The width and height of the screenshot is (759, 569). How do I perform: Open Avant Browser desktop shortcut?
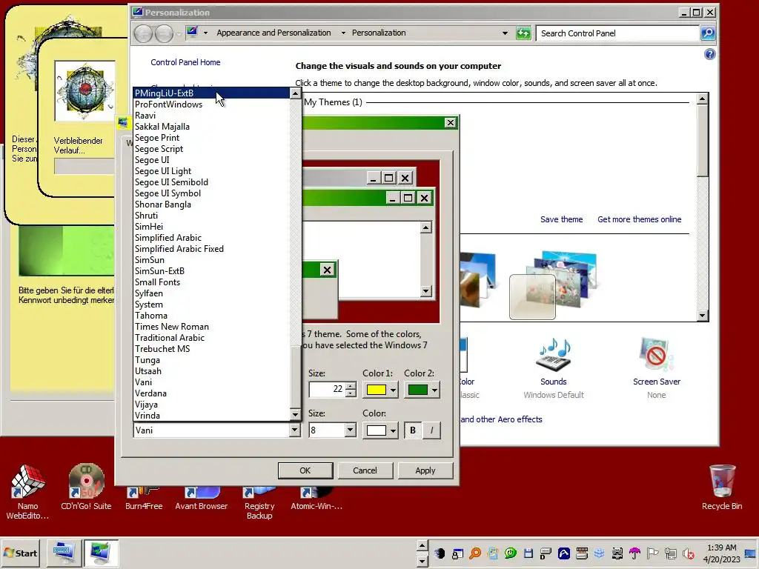pyautogui.click(x=202, y=499)
